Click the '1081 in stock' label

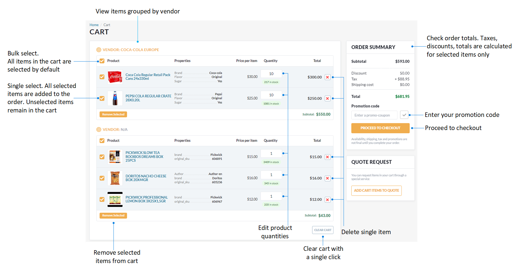tap(271, 104)
